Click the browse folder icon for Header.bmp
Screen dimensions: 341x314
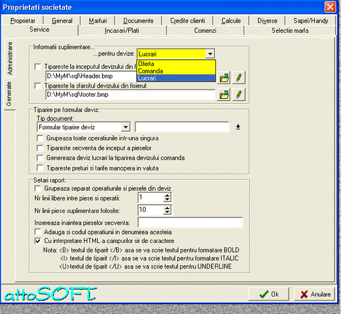click(x=224, y=78)
